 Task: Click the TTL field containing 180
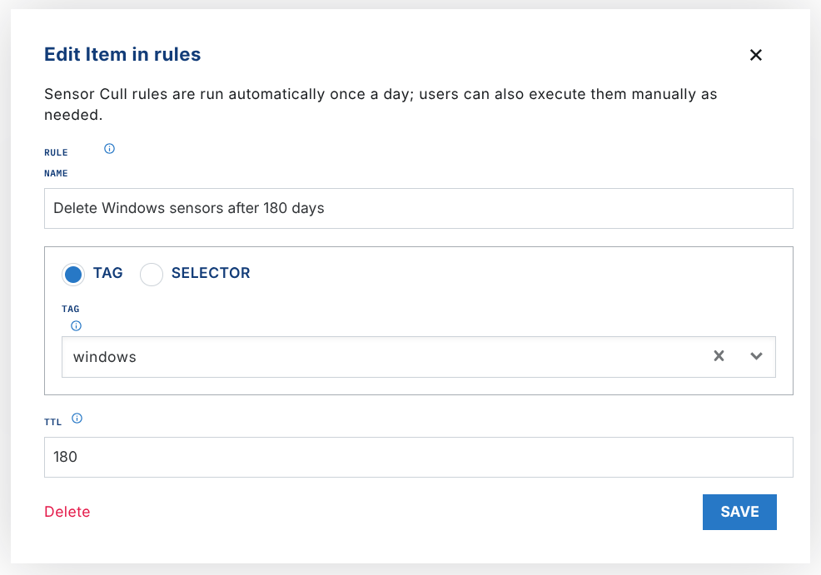pyautogui.click(x=418, y=457)
